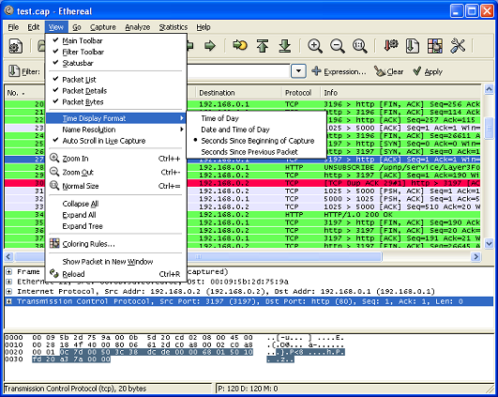Toggle Packet List pane
Viewport: 498px width, 397px height.
click(x=115, y=80)
